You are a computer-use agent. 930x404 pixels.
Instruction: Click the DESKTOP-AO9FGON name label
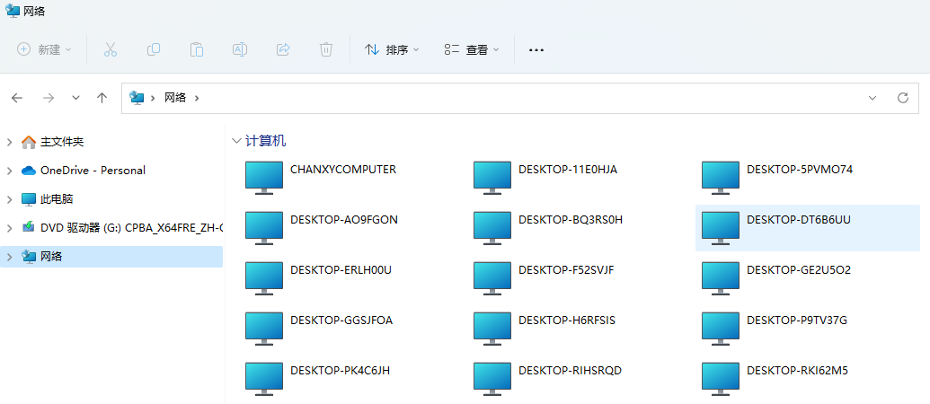click(x=344, y=220)
